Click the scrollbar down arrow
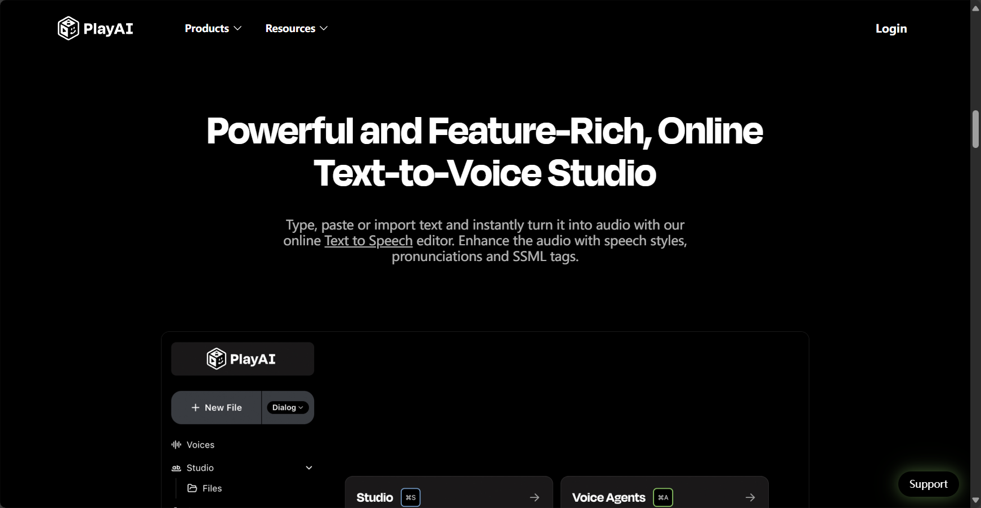Viewport: 981px width, 508px height. (975, 500)
